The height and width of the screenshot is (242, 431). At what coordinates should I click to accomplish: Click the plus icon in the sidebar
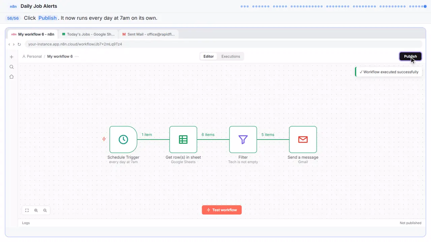(x=11, y=57)
